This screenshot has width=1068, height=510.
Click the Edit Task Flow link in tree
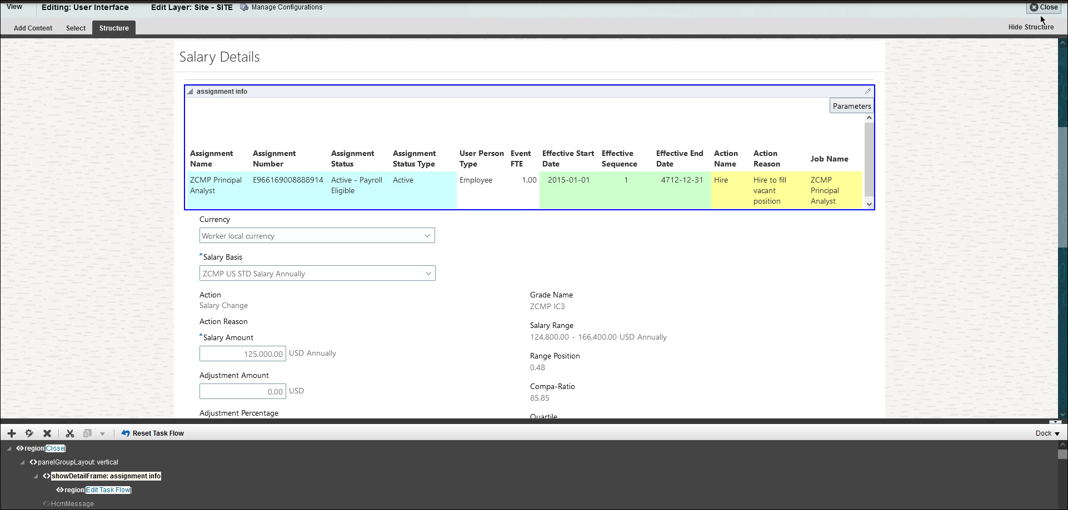click(108, 490)
